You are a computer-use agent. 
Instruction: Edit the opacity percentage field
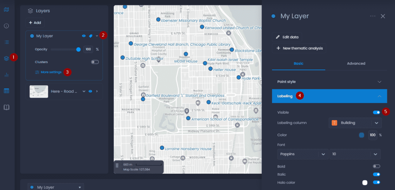pyautogui.click(x=88, y=49)
